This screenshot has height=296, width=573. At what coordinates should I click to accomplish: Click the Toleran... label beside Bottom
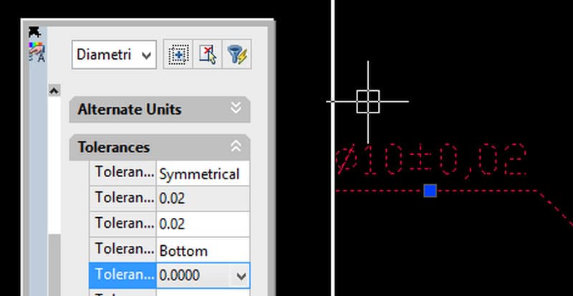pos(122,249)
